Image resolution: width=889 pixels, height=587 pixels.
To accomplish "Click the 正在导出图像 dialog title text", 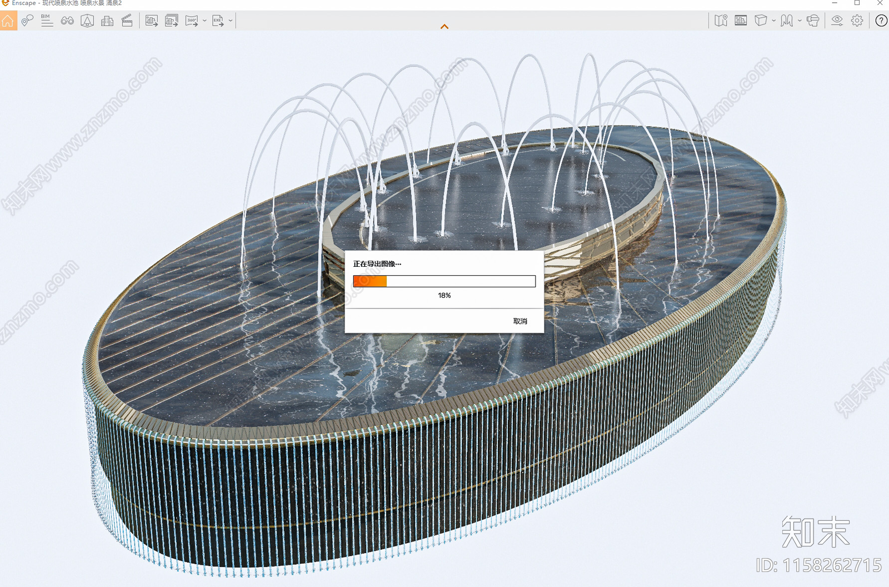I will pyautogui.click(x=377, y=264).
